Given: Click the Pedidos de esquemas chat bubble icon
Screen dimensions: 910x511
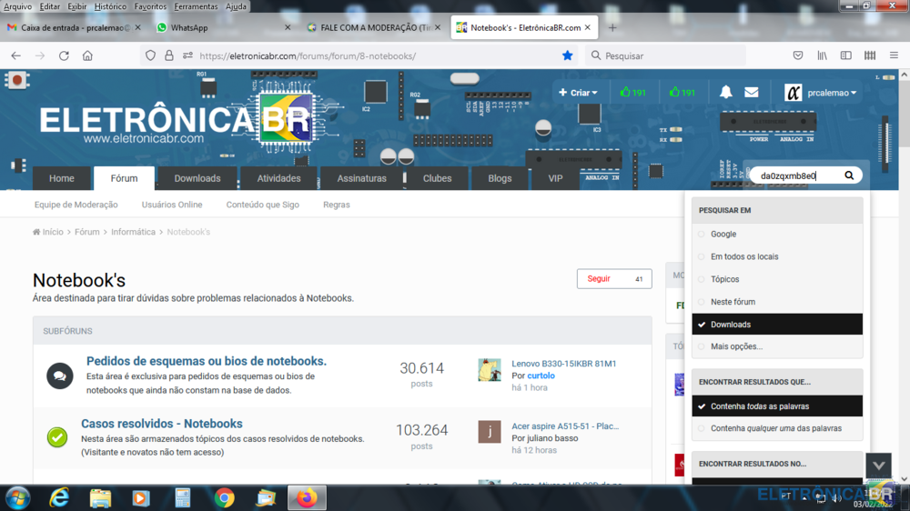Looking at the screenshot, I should coord(60,376).
